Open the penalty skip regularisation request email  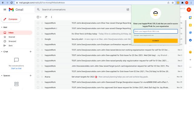tap(109, 60)
